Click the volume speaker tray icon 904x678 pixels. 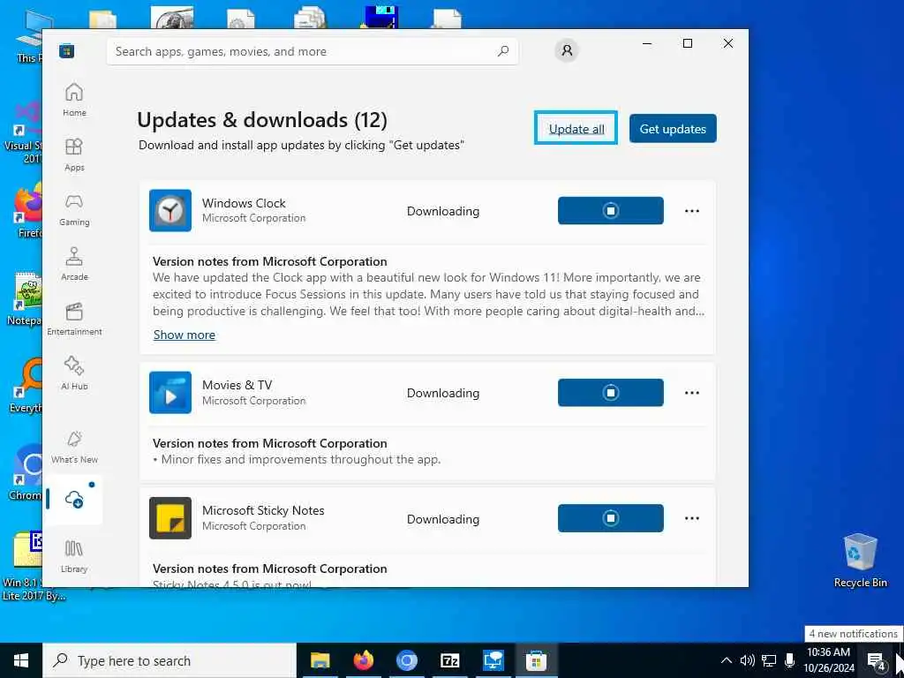(747, 660)
